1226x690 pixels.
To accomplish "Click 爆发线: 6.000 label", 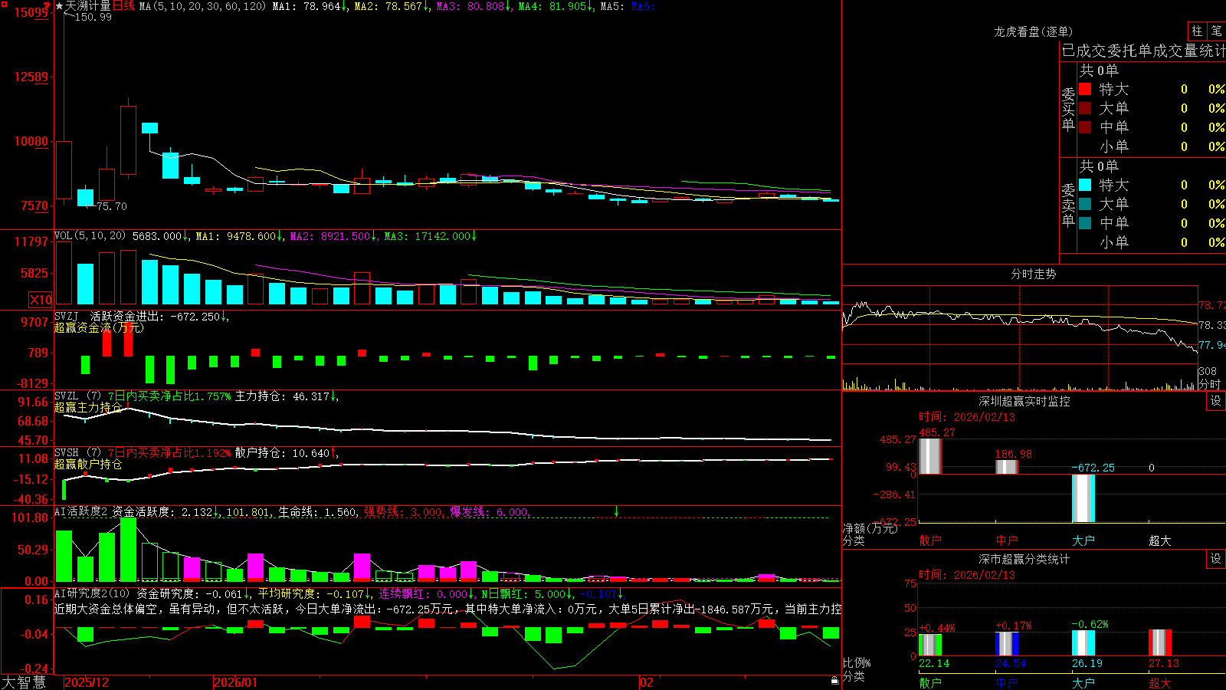I will click(489, 512).
